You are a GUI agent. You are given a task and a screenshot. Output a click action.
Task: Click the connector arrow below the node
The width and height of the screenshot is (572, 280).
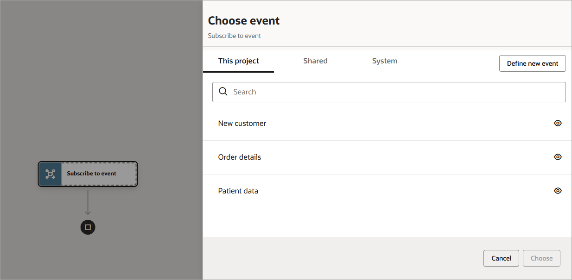point(88,203)
